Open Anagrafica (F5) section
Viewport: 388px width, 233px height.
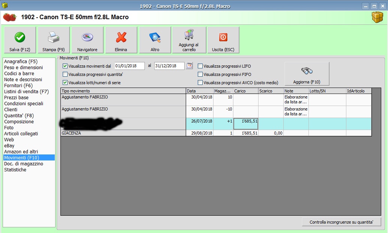tap(29, 62)
